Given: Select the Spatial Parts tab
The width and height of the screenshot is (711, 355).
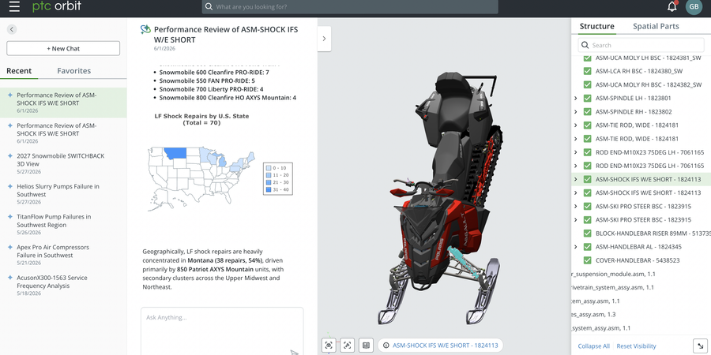Looking at the screenshot, I should coord(656,26).
